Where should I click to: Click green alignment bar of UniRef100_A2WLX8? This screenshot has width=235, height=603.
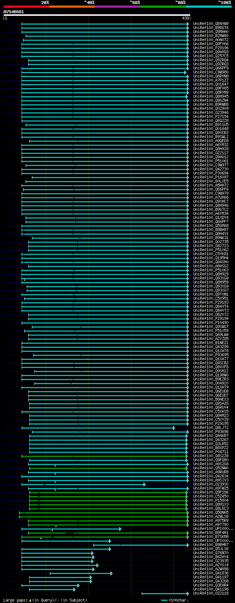(104, 517)
